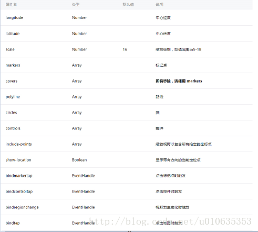Image resolution: width=258 pixels, height=232 pixels.
Task: Select the 'bindtap' property name
Action: (13, 223)
